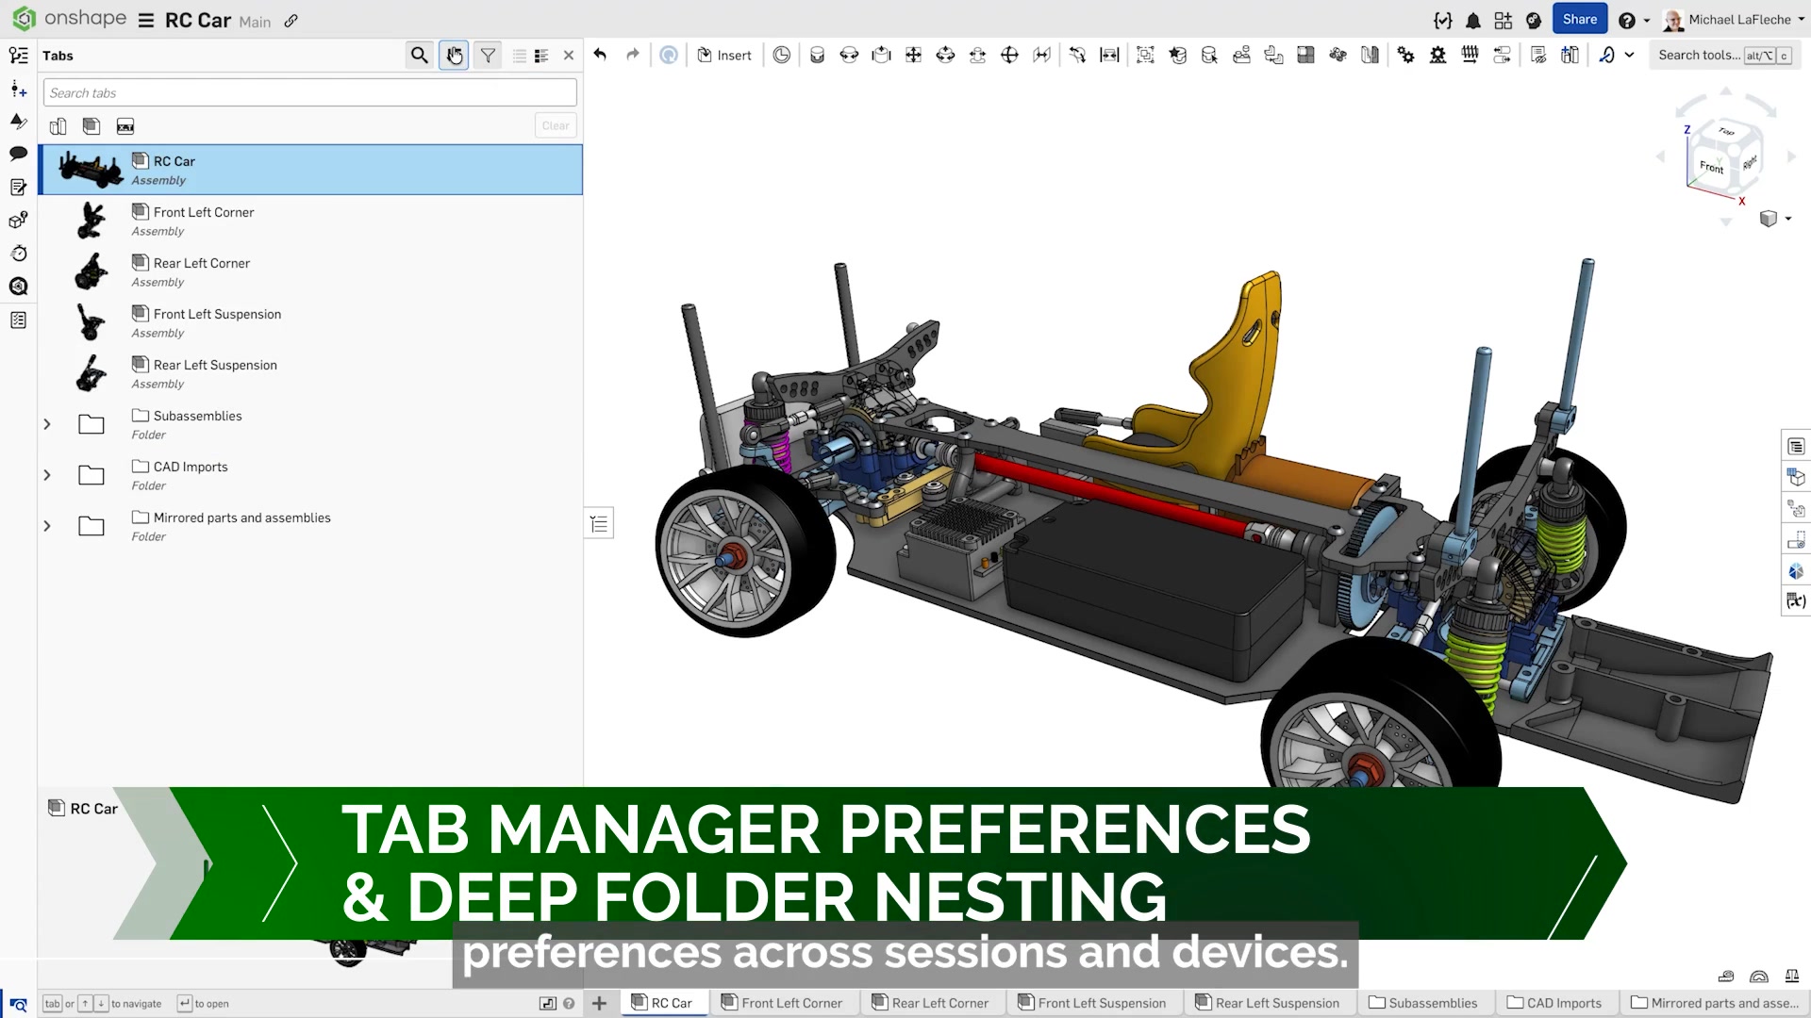Open the toolbar overflow dropdown arrow

(1629, 55)
